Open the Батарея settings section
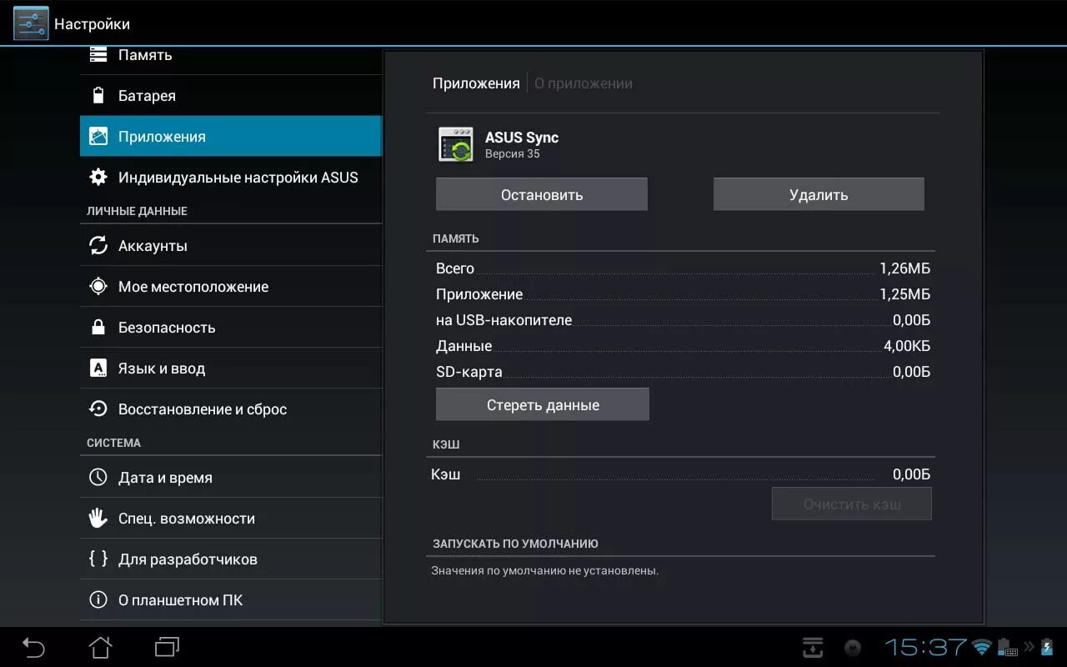Image resolution: width=1067 pixels, height=667 pixels. pyautogui.click(x=231, y=96)
